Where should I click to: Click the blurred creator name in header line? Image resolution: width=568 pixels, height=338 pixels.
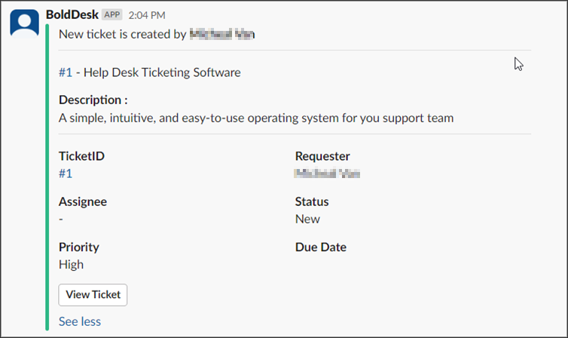pos(222,34)
